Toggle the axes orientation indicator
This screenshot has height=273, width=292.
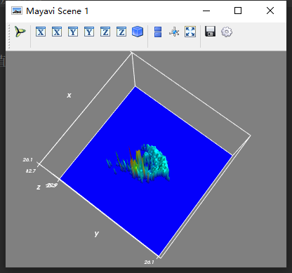point(174,32)
